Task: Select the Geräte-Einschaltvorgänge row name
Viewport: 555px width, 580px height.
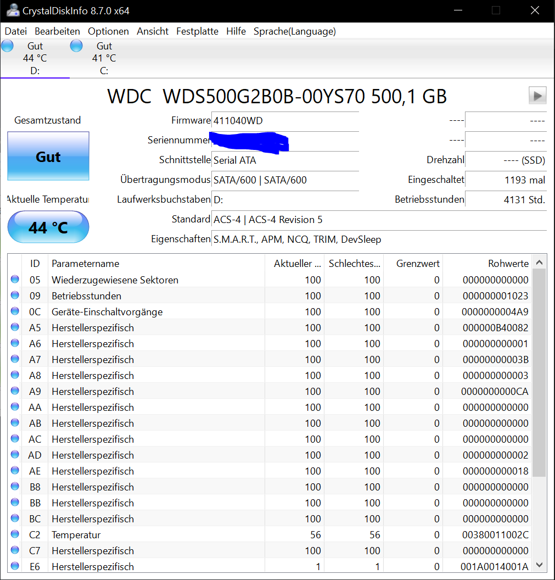Action: (107, 312)
